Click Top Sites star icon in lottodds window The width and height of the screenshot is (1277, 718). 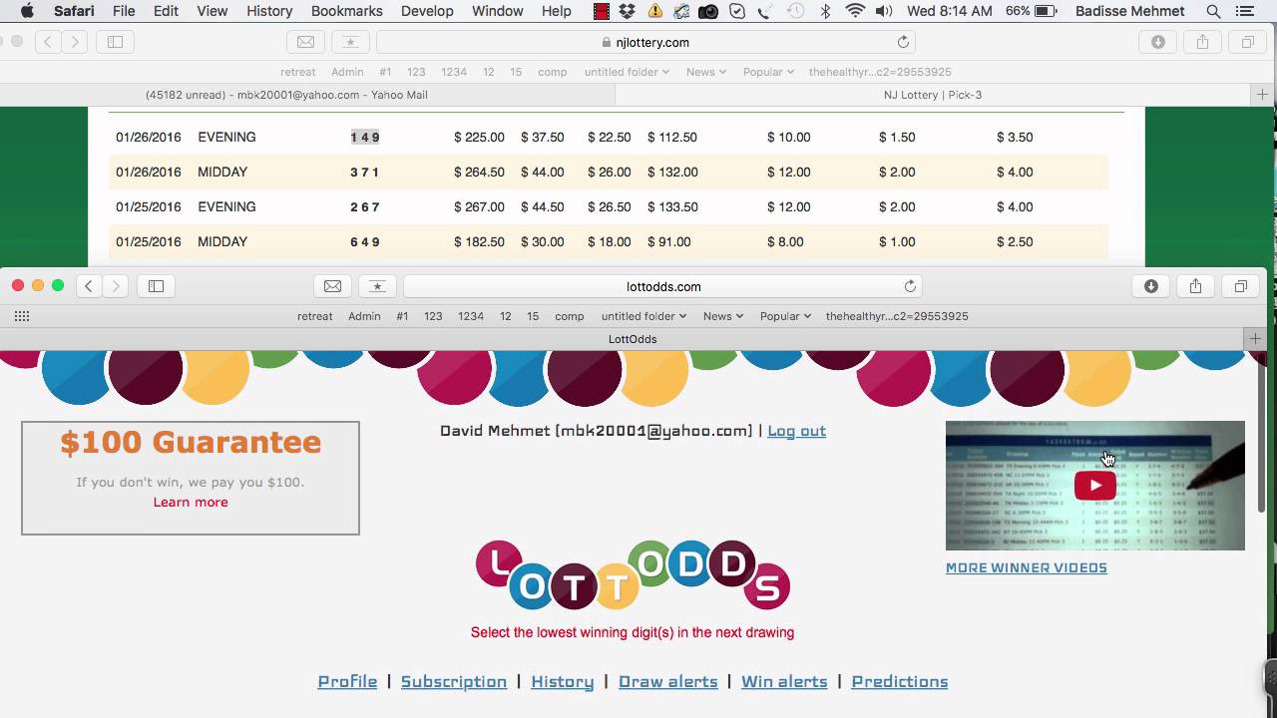[x=377, y=286]
